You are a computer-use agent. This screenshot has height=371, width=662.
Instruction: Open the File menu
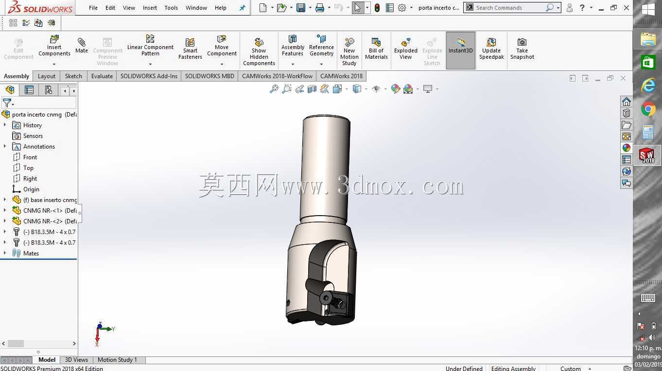93,8
